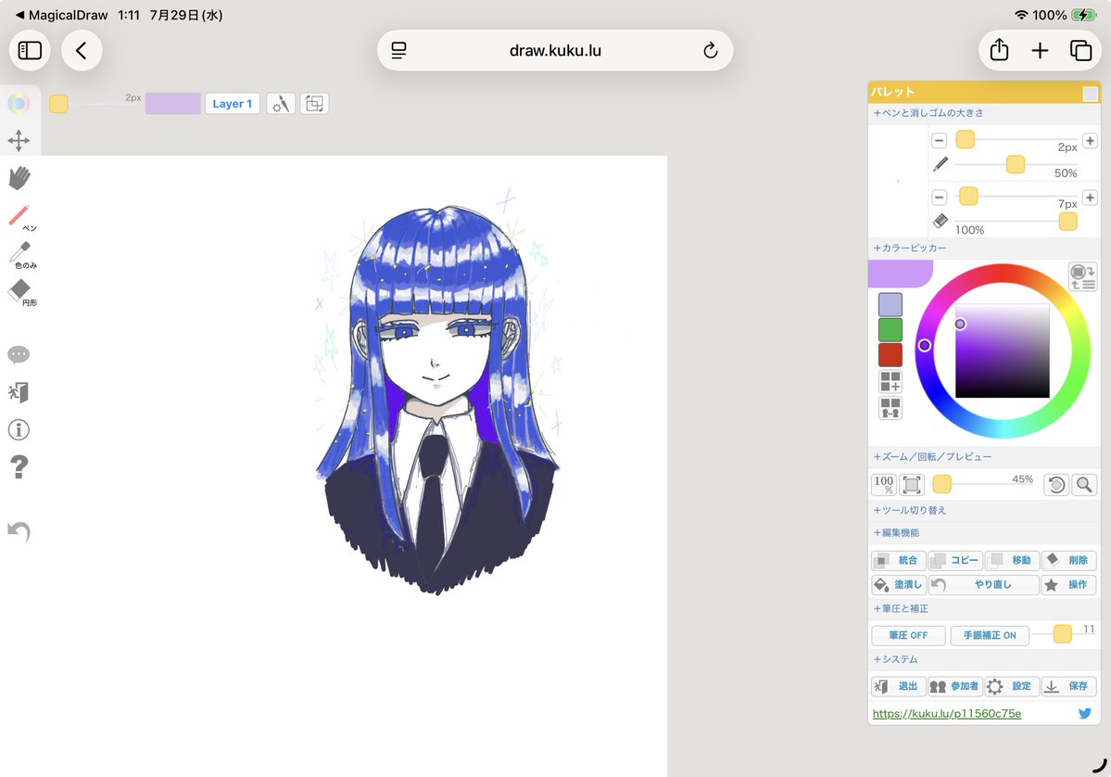Minimize the パレット panel with its square button

(x=1091, y=93)
